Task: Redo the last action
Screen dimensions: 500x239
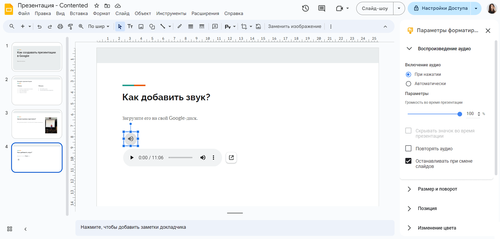Action: point(50,26)
